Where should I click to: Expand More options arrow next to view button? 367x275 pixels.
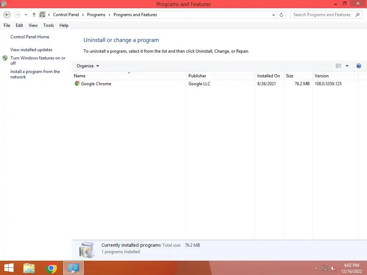347,66
